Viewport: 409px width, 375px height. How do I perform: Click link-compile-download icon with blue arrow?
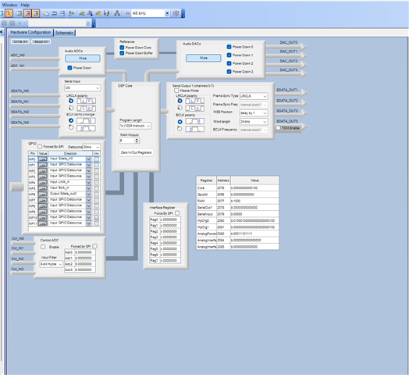tap(90, 13)
